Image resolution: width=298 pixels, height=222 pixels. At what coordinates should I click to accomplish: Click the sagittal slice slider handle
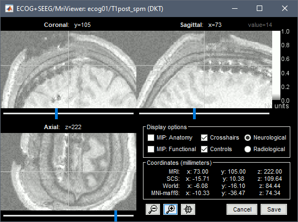(194, 114)
